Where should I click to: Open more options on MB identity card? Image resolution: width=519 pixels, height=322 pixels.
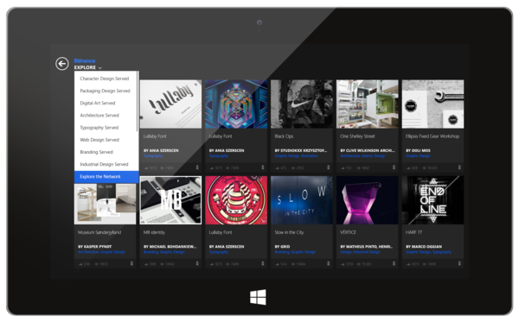coord(197,263)
